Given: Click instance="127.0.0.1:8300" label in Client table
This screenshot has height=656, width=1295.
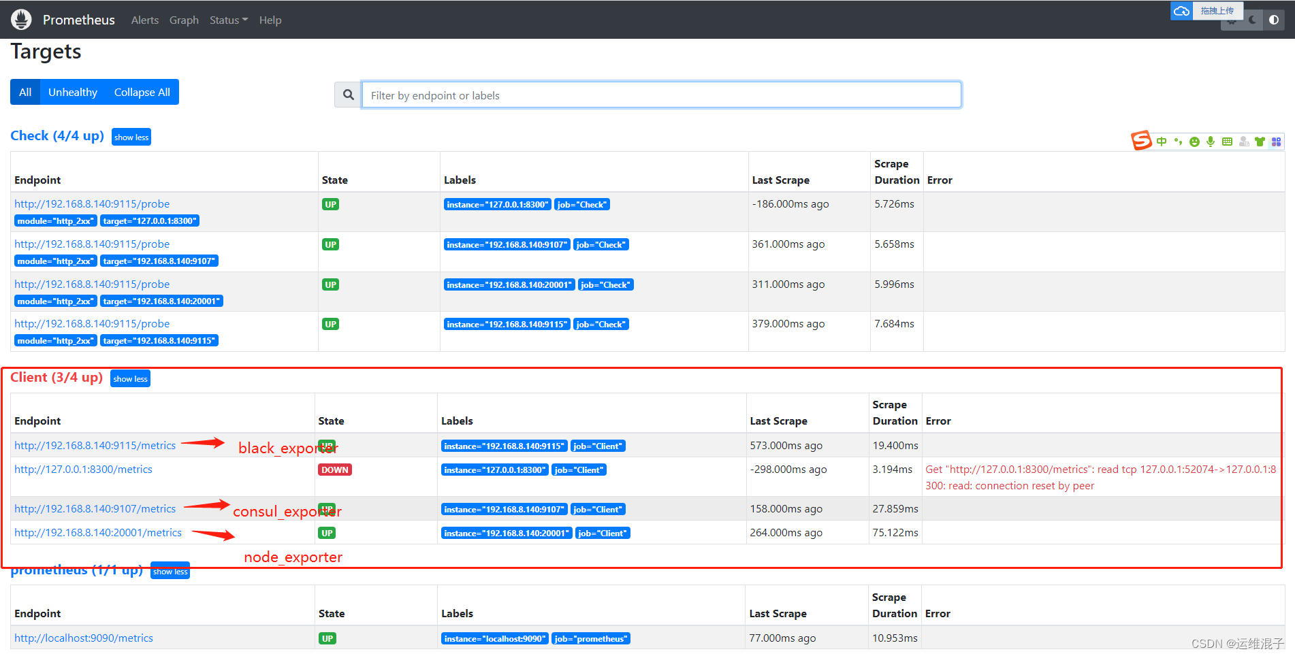Looking at the screenshot, I should point(495,470).
